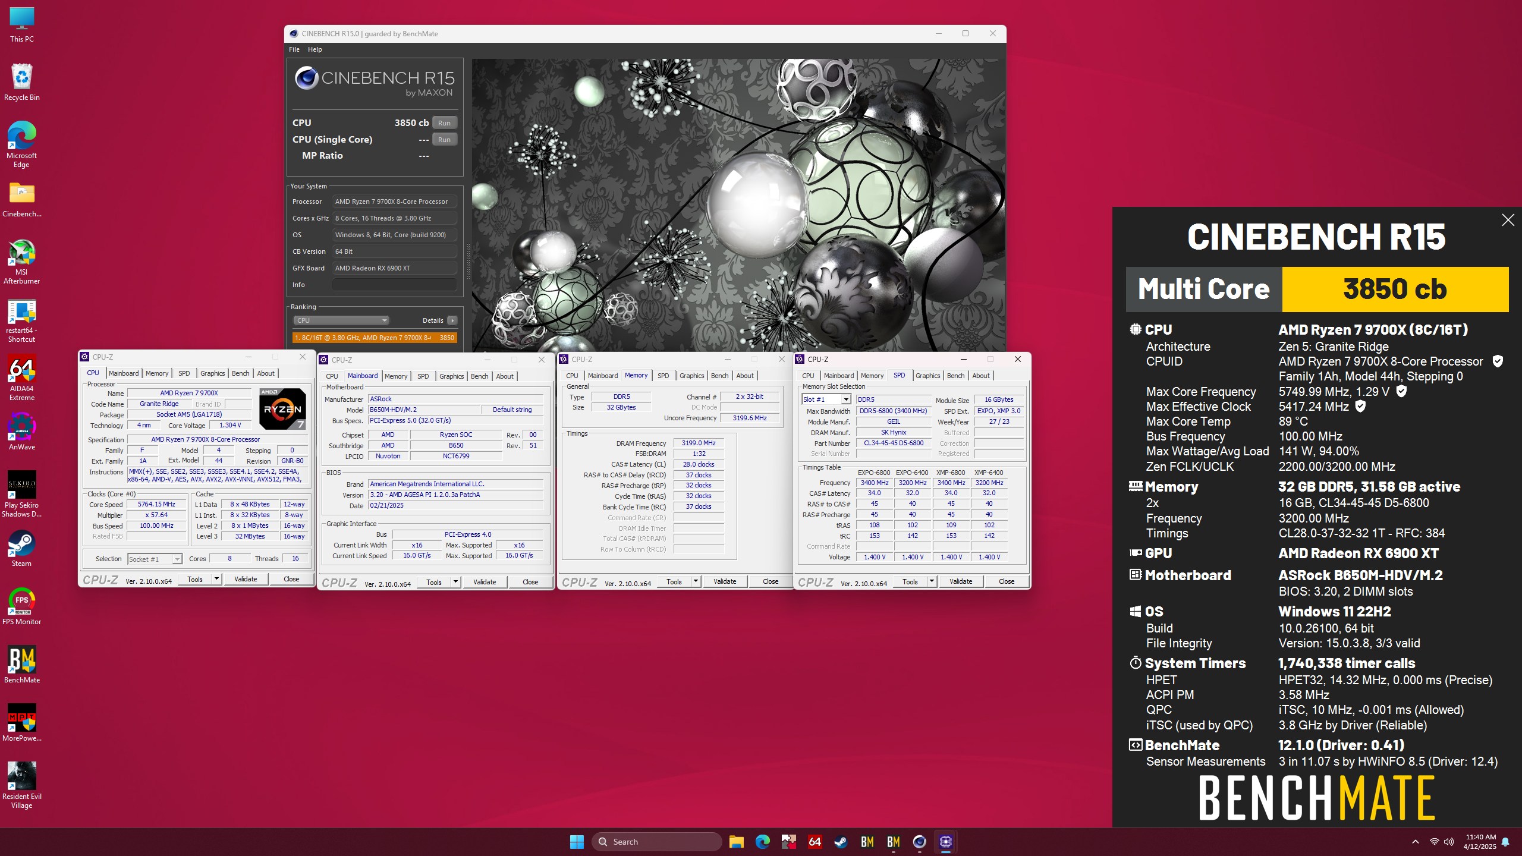Expand ranking Details arrow
This screenshot has width=1522, height=856.
click(452, 320)
